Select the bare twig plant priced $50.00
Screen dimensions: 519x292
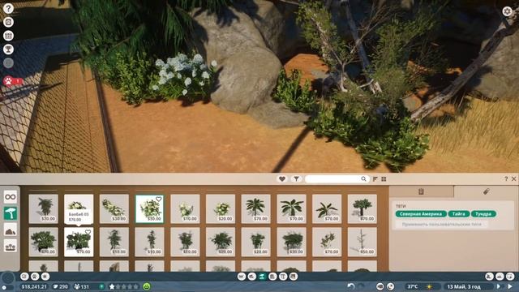[x=362, y=242]
